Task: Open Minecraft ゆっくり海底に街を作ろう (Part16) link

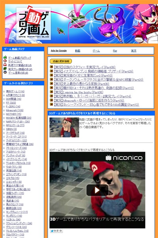Action: point(89,100)
